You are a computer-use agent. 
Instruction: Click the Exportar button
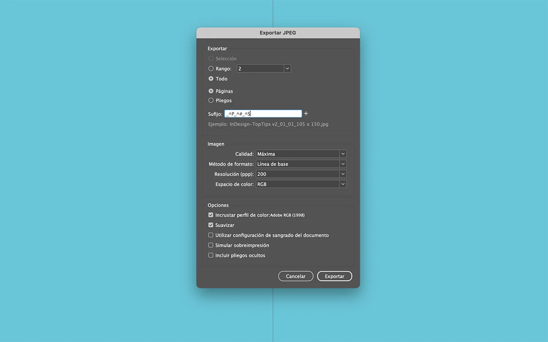334,276
